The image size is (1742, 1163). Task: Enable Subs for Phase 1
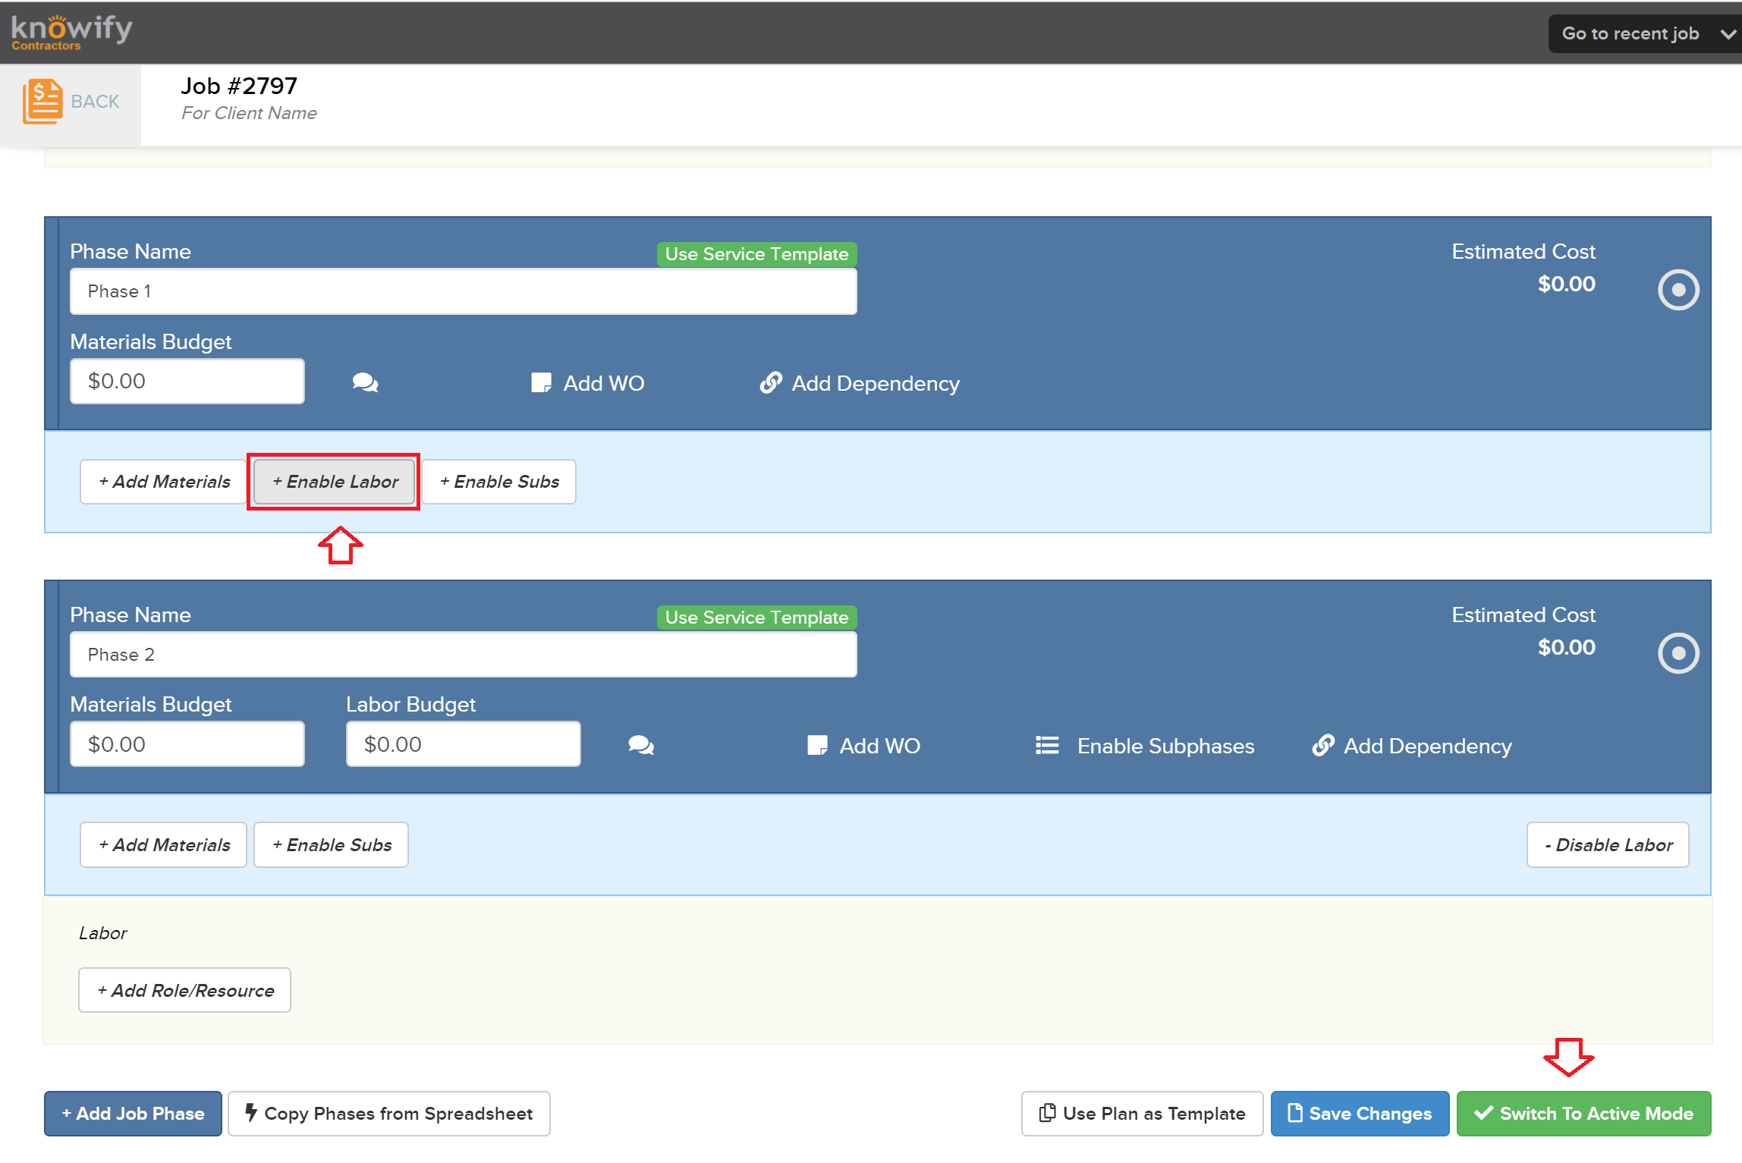[499, 482]
